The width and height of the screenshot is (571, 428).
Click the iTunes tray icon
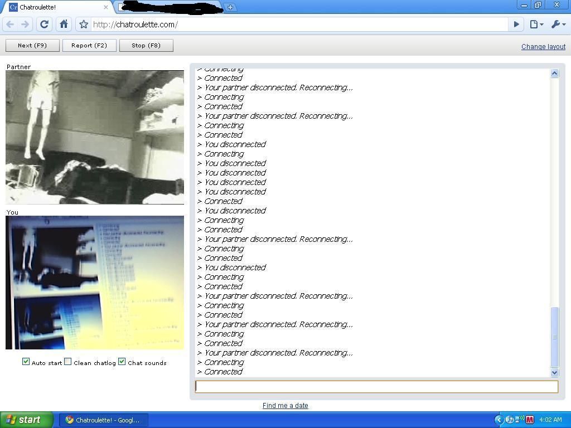coord(510,420)
